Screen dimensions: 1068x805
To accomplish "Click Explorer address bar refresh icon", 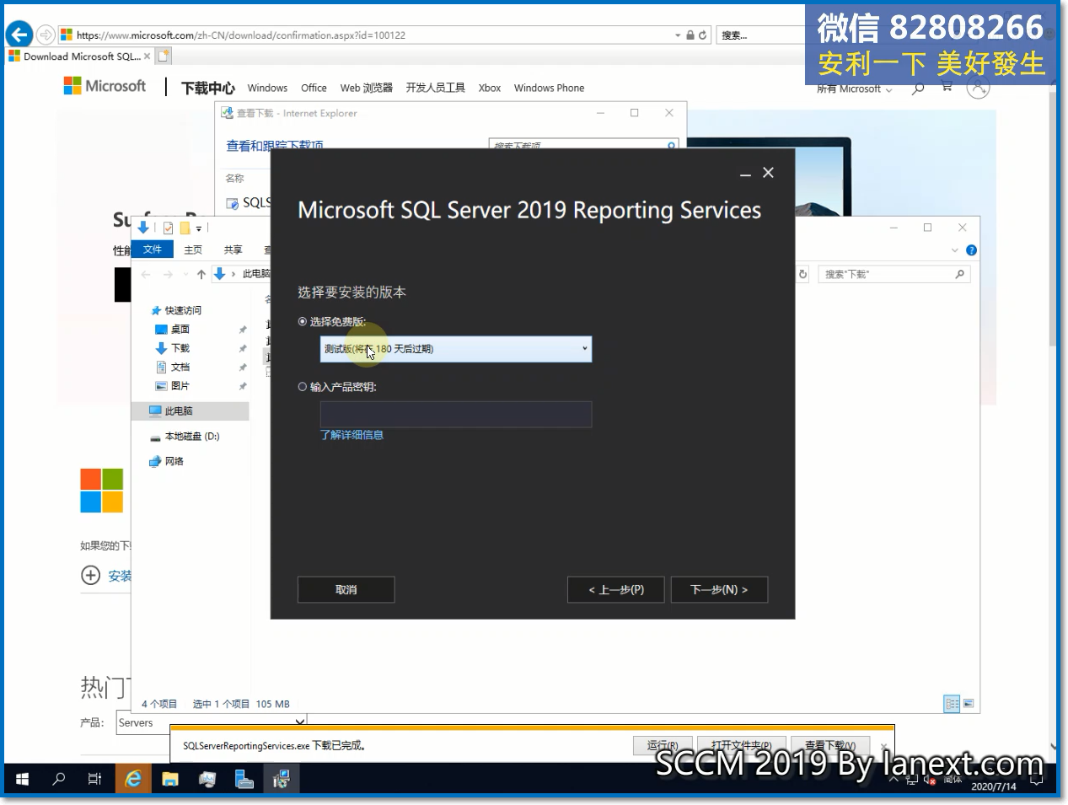I will click(802, 274).
